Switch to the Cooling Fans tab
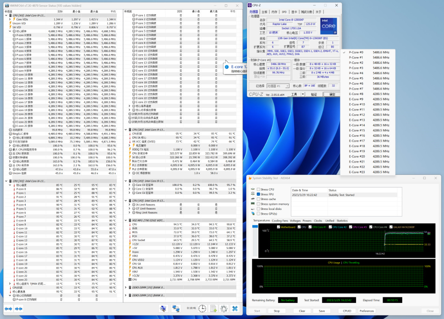Image resolution: width=444 pixels, height=319 pixels. click(x=280, y=221)
